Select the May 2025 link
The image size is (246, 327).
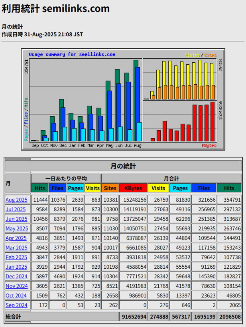click(x=17, y=229)
